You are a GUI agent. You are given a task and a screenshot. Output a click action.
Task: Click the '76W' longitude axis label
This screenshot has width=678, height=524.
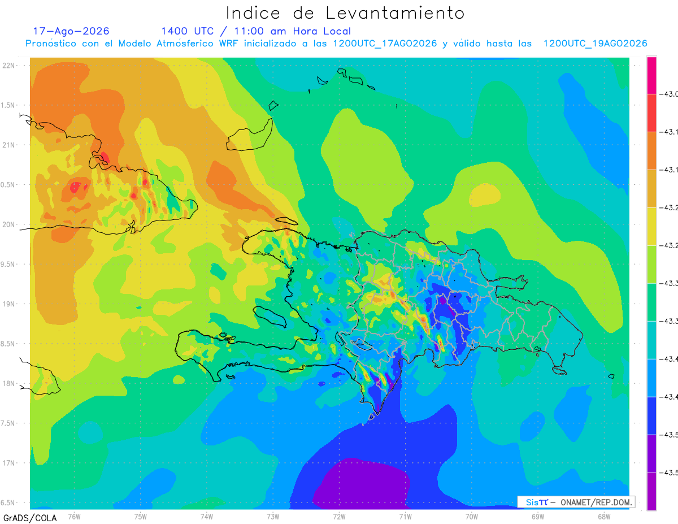point(74,516)
